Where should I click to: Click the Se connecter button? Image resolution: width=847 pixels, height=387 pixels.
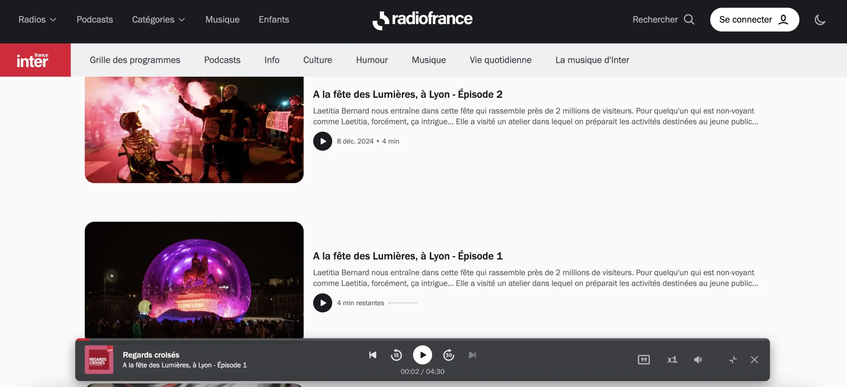[754, 20]
